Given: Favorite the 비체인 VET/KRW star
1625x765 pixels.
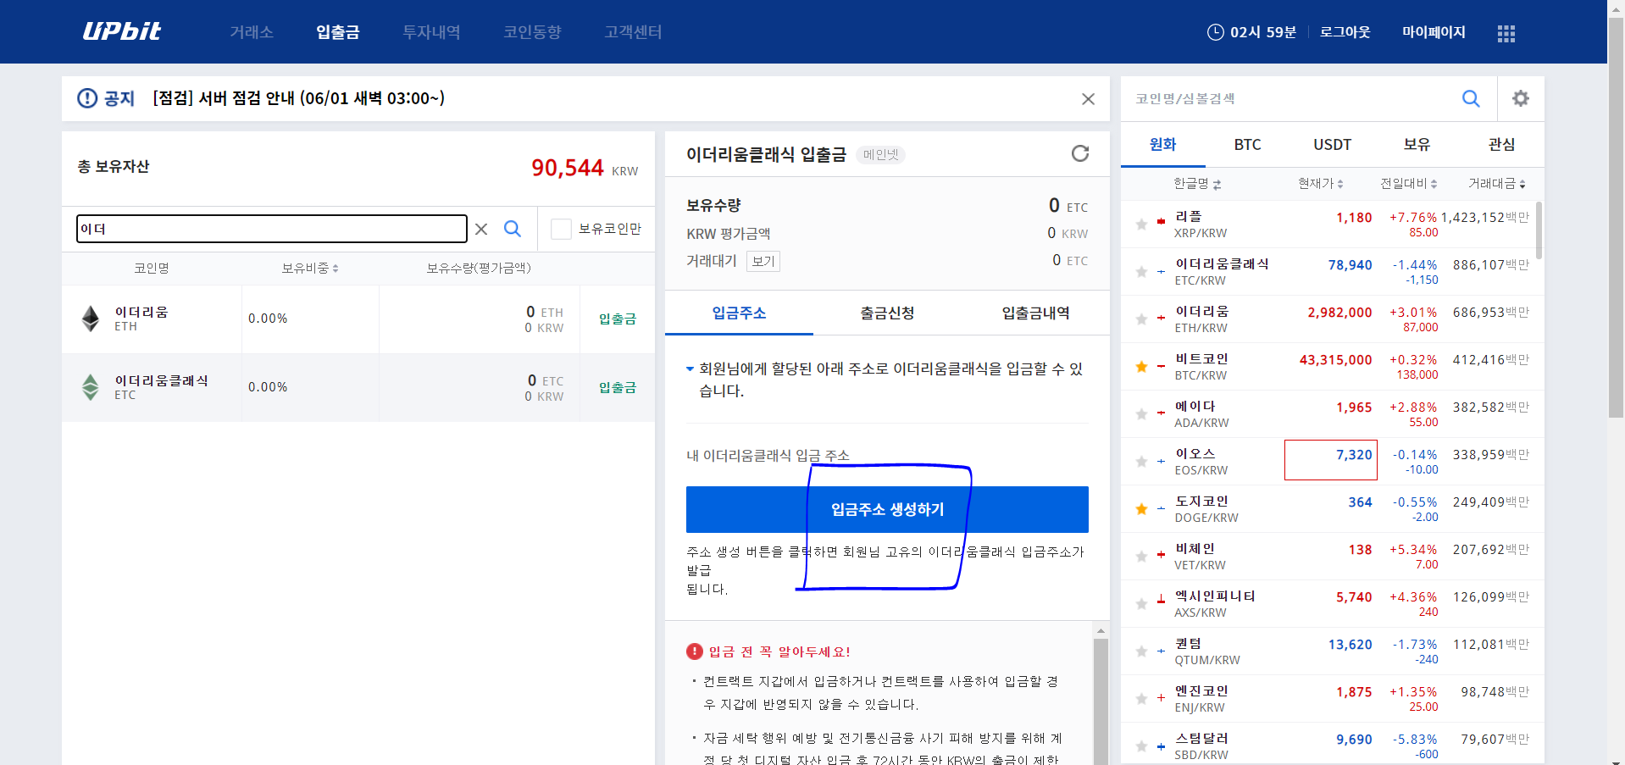Looking at the screenshot, I should point(1141,557).
